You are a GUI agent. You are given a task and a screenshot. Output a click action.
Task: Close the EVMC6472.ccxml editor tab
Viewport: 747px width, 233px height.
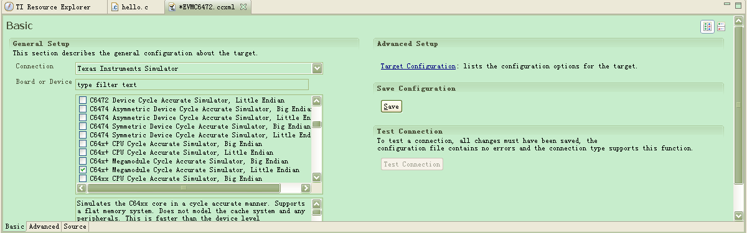click(243, 7)
